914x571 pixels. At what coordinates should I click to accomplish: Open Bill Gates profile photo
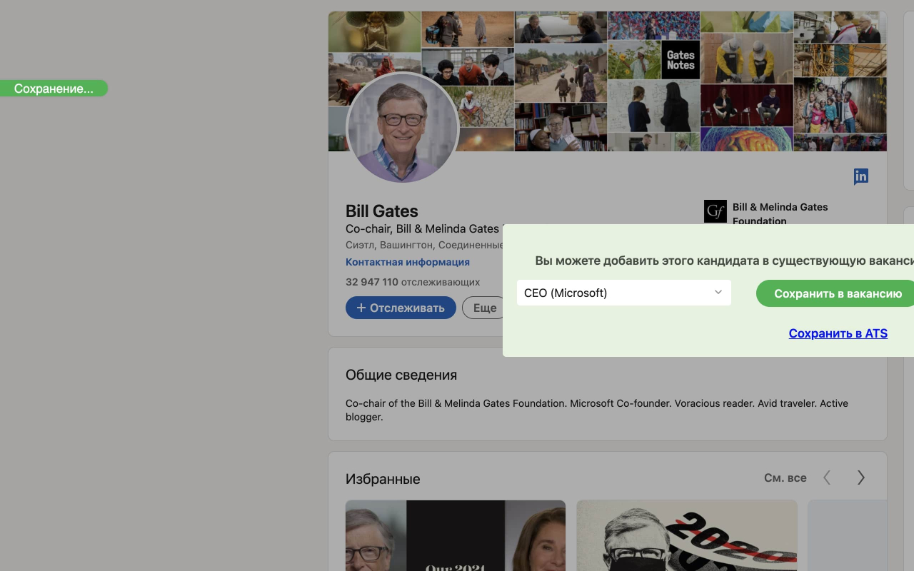tap(403, 128)
